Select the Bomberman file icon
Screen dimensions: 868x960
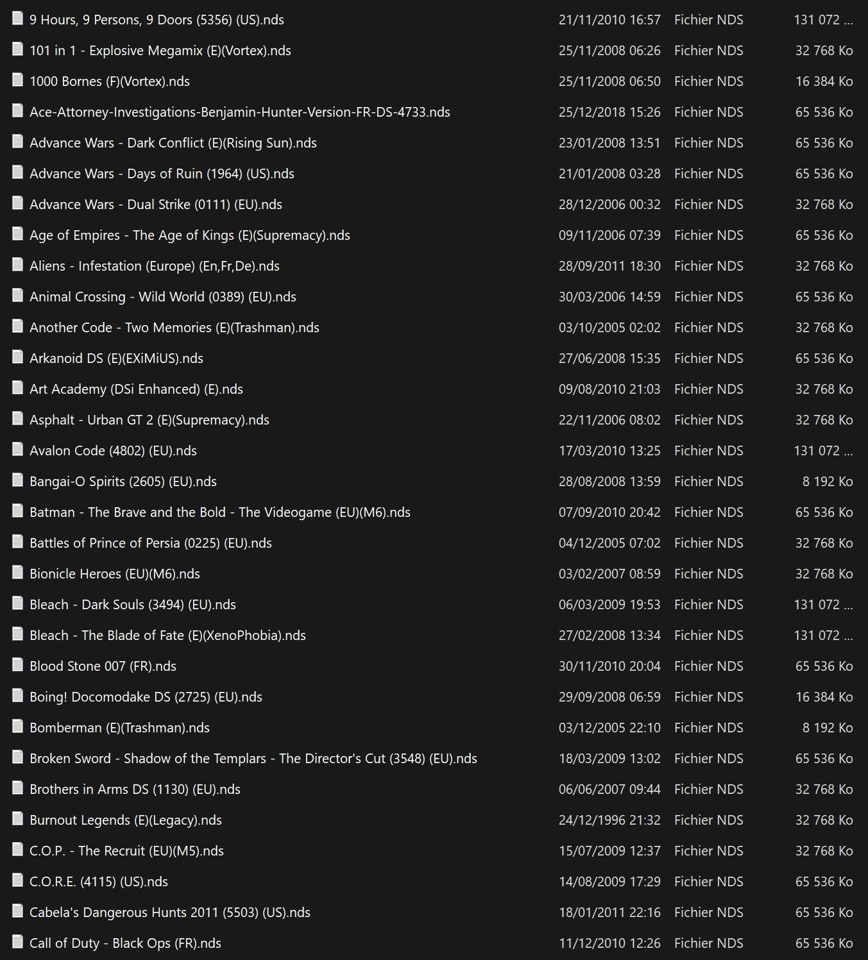pyautogui.click(x=17, y=727)
